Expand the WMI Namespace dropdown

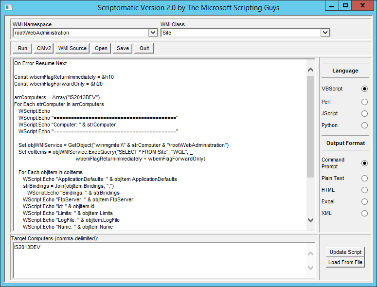click(x=153, y=33)
